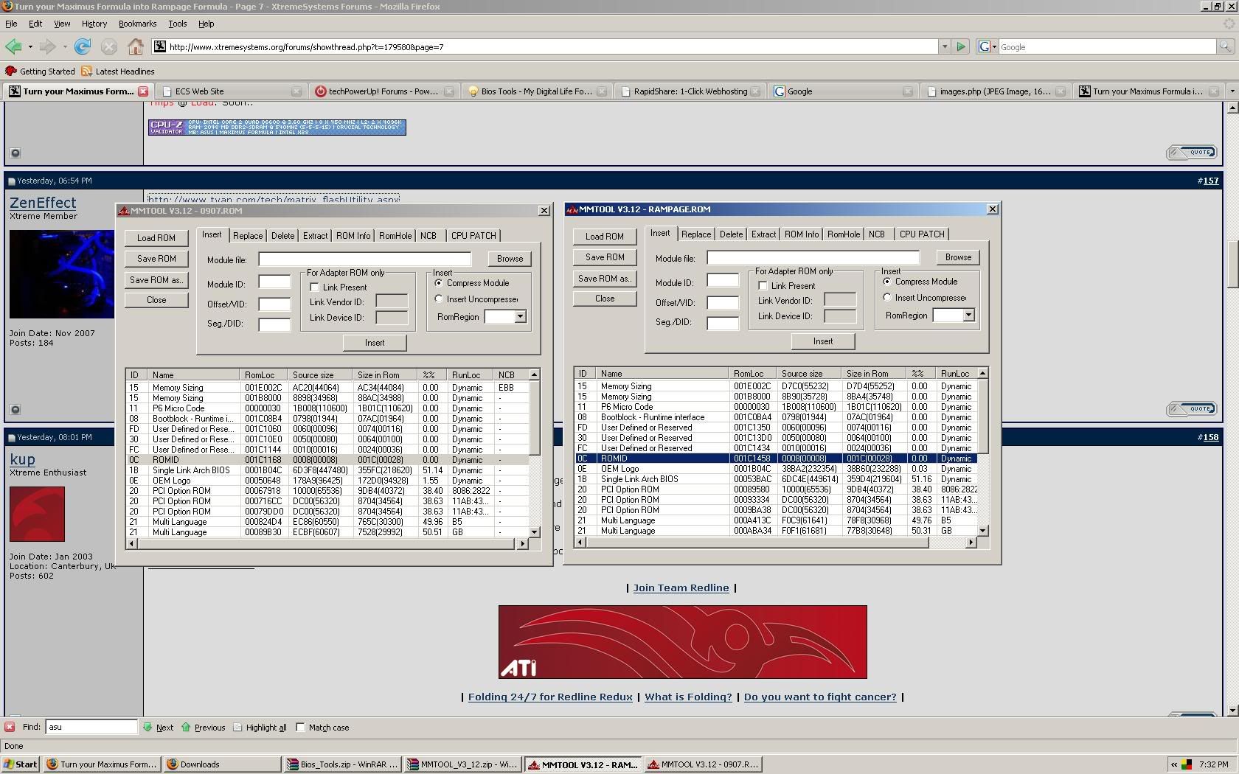Click ZenEffect's blue avatar image

click(x=62, y=274)
